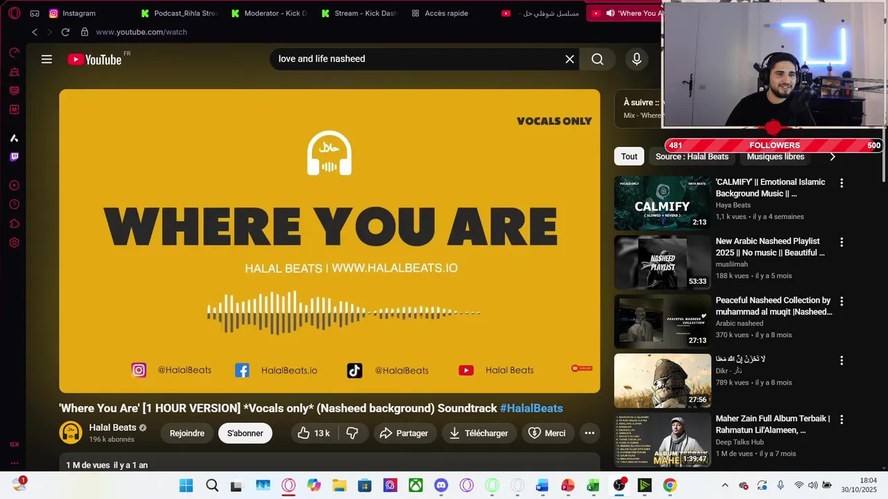Open Twitch in the Opera GX sidebar
The image size is (888, 499).
pyautogui.click(x=14, y=157)
